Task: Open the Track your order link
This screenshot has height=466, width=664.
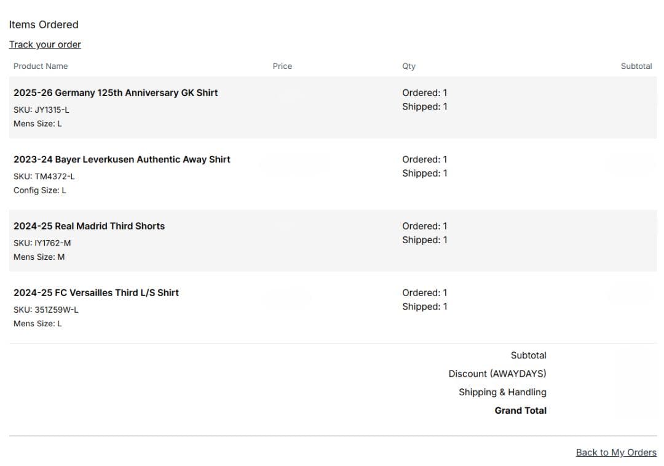Action: click(45, 44)
